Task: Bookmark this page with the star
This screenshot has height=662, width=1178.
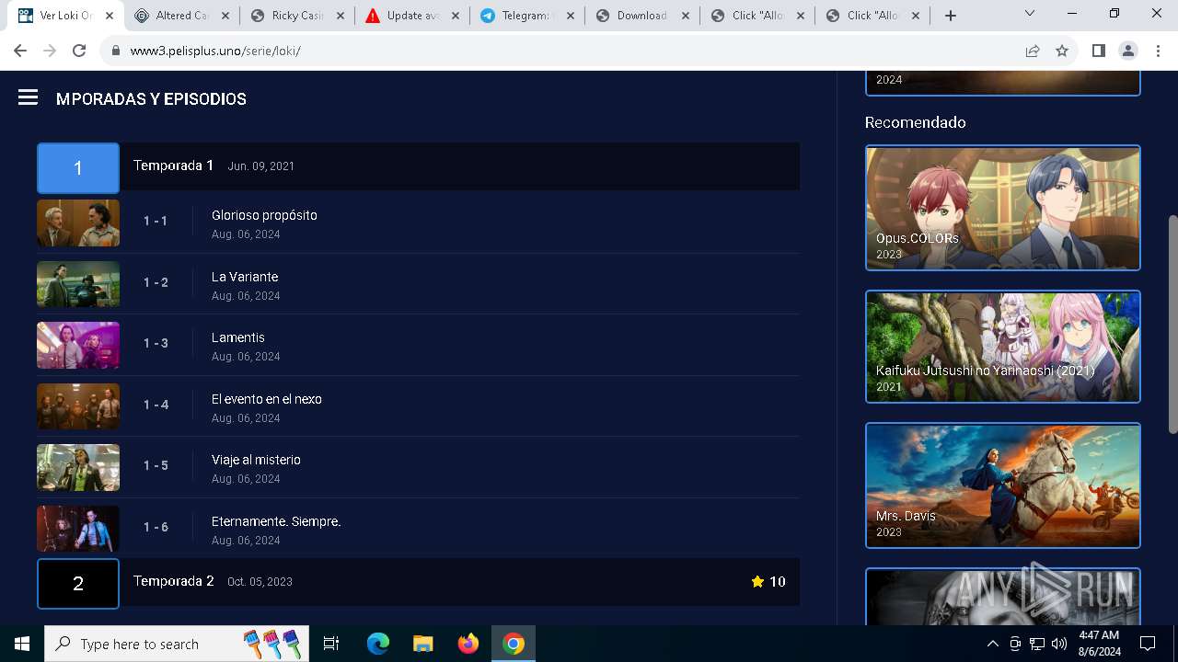Action: (x=1062, y=51)
